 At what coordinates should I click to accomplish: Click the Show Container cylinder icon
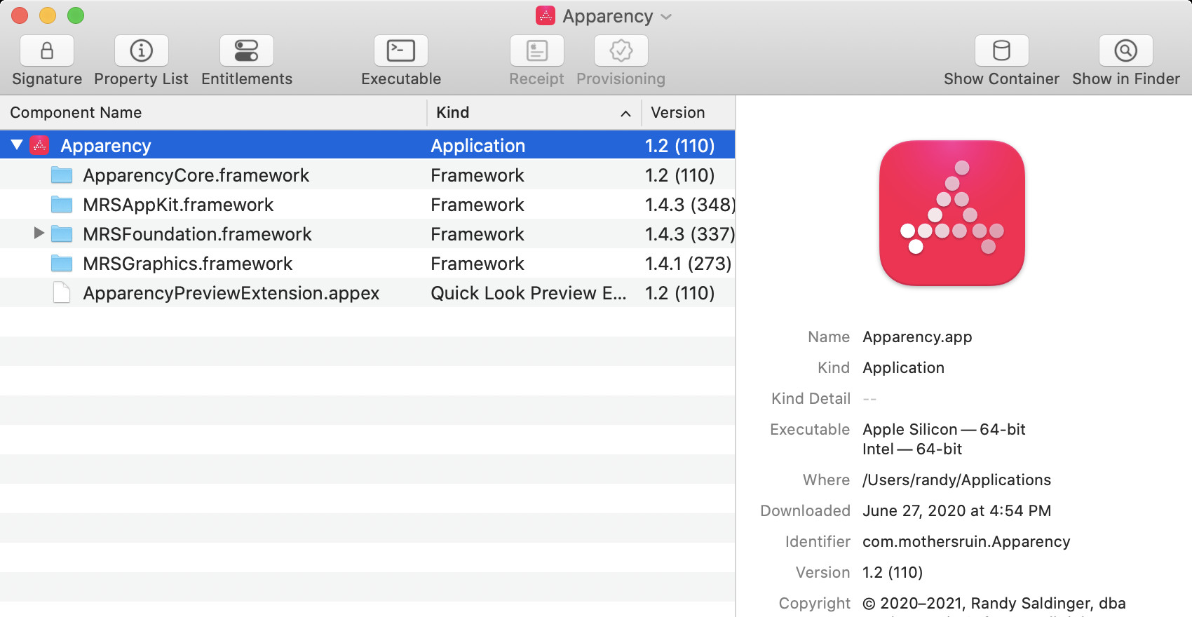(1002, 50)
